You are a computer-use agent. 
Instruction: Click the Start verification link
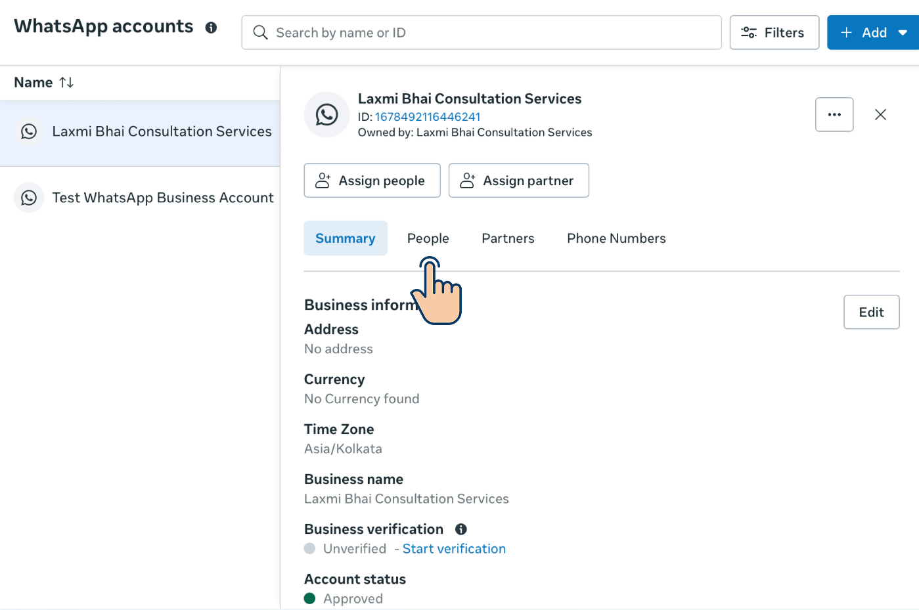tap(454, 549)
